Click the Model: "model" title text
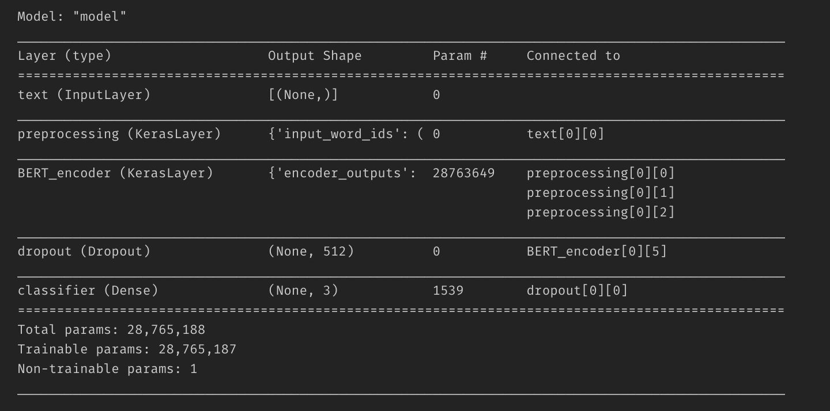830x411 pixels. (x=71, y=17)
